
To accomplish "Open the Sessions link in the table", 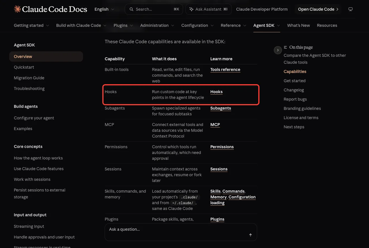I will click(219, 169).
